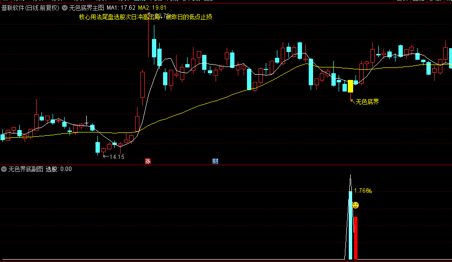Click the 财 financial report marker icon
This screenshot has width=452, height=262.
[x=215, y=161]
